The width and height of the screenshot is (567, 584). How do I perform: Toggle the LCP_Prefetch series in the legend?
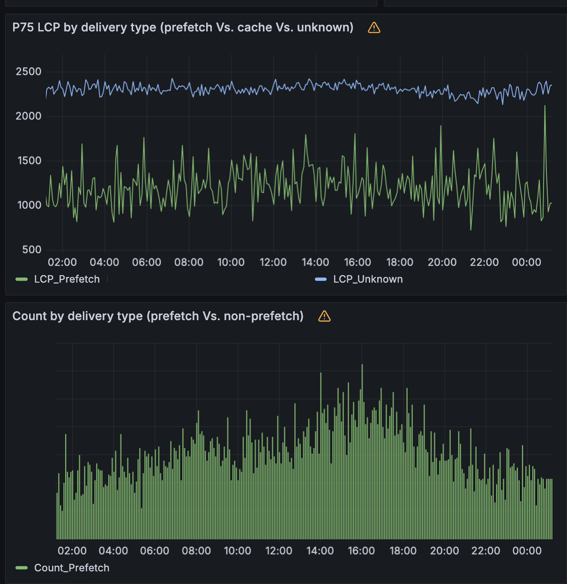coord(67,279)
